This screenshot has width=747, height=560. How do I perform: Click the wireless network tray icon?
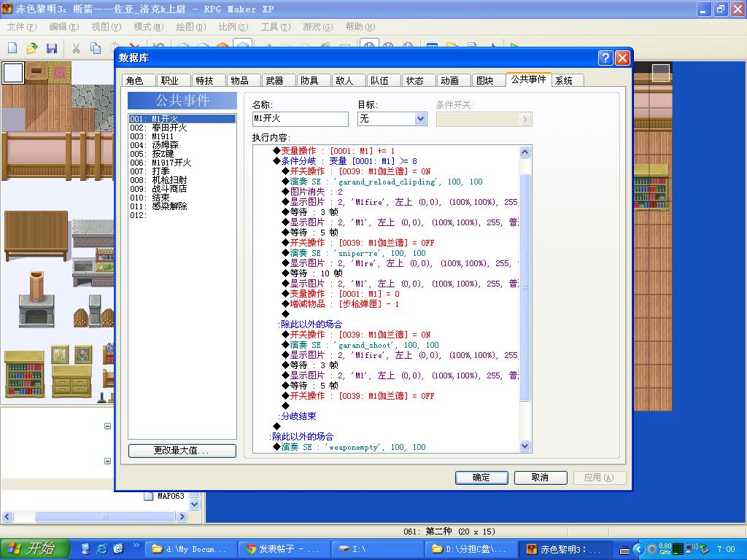tap(691, 549)
